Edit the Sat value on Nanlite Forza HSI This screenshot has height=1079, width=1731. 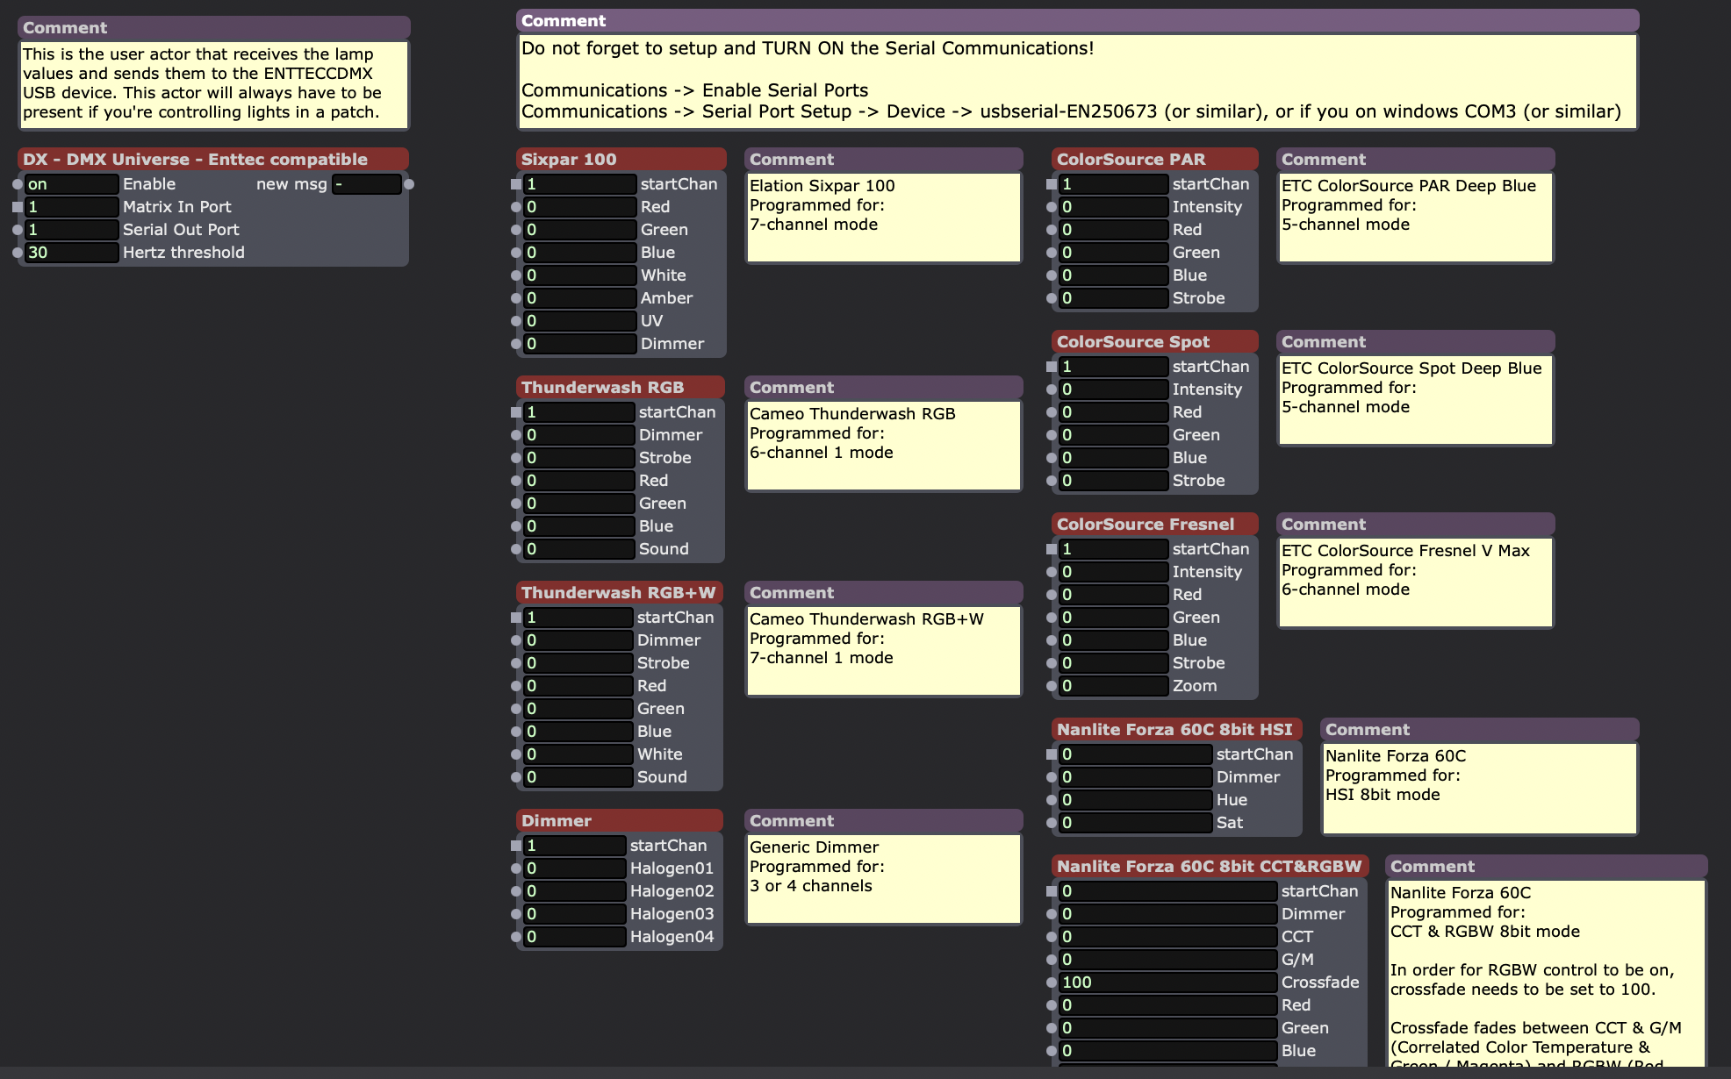click(x=1132, y=822)
